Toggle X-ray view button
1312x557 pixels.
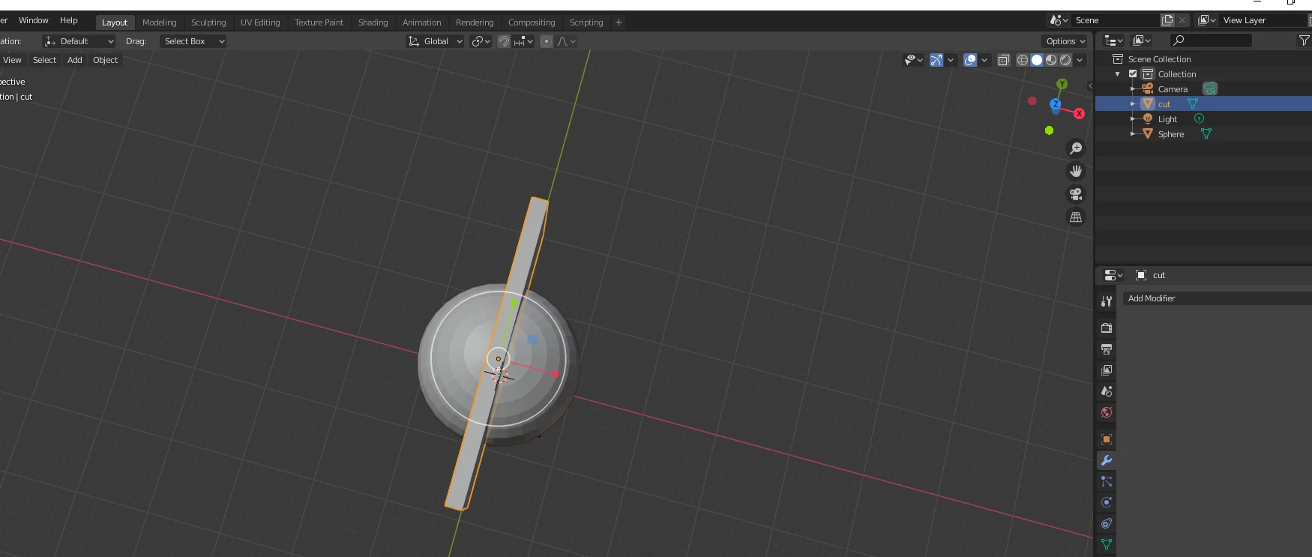click(1004, 60)
